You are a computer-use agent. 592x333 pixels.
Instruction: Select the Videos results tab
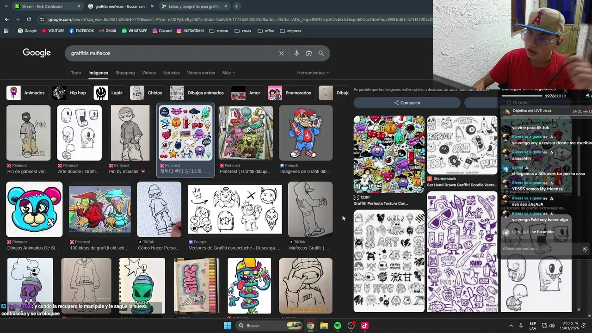click(x=149, y=73)
